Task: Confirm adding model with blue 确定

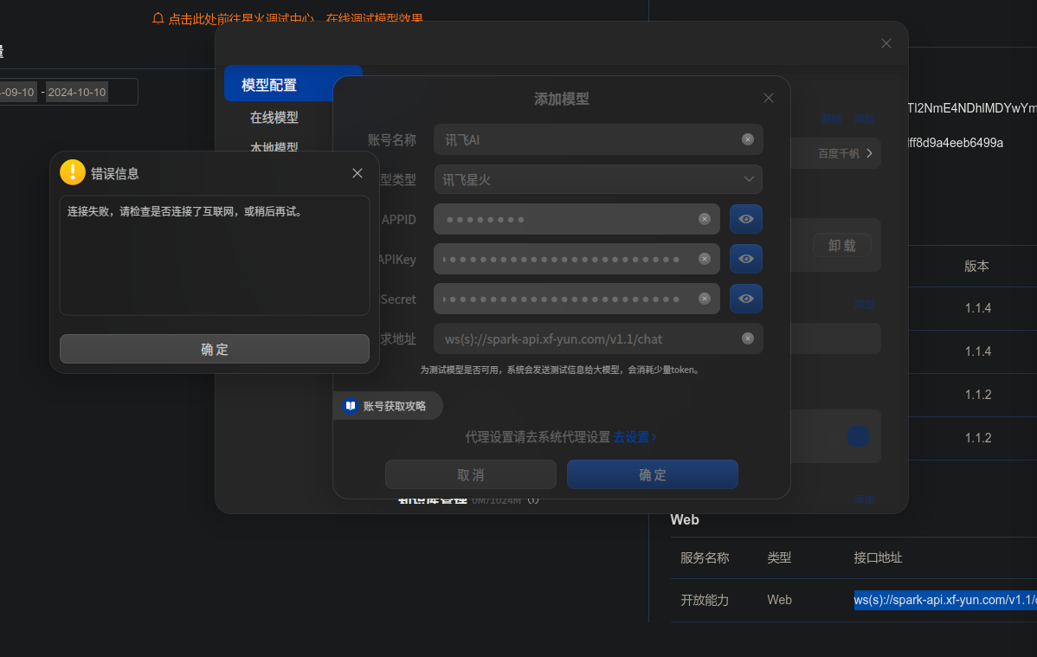Action: (x=652, y=474)
